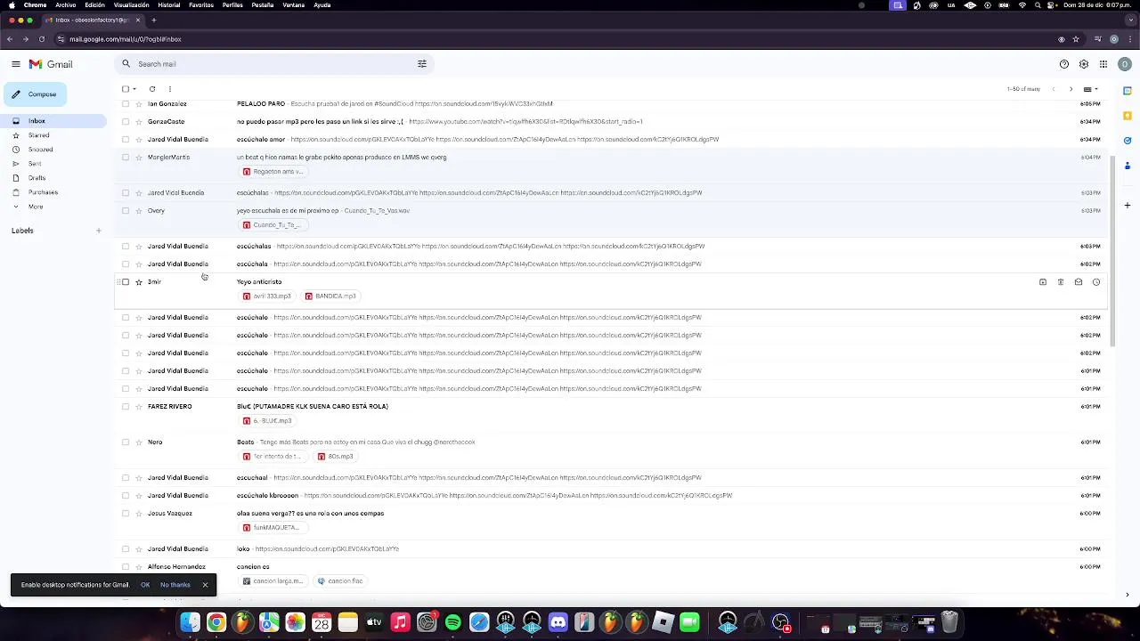Delete the 3mir email
This screenshot has height=641, width=1140.
1061,282
